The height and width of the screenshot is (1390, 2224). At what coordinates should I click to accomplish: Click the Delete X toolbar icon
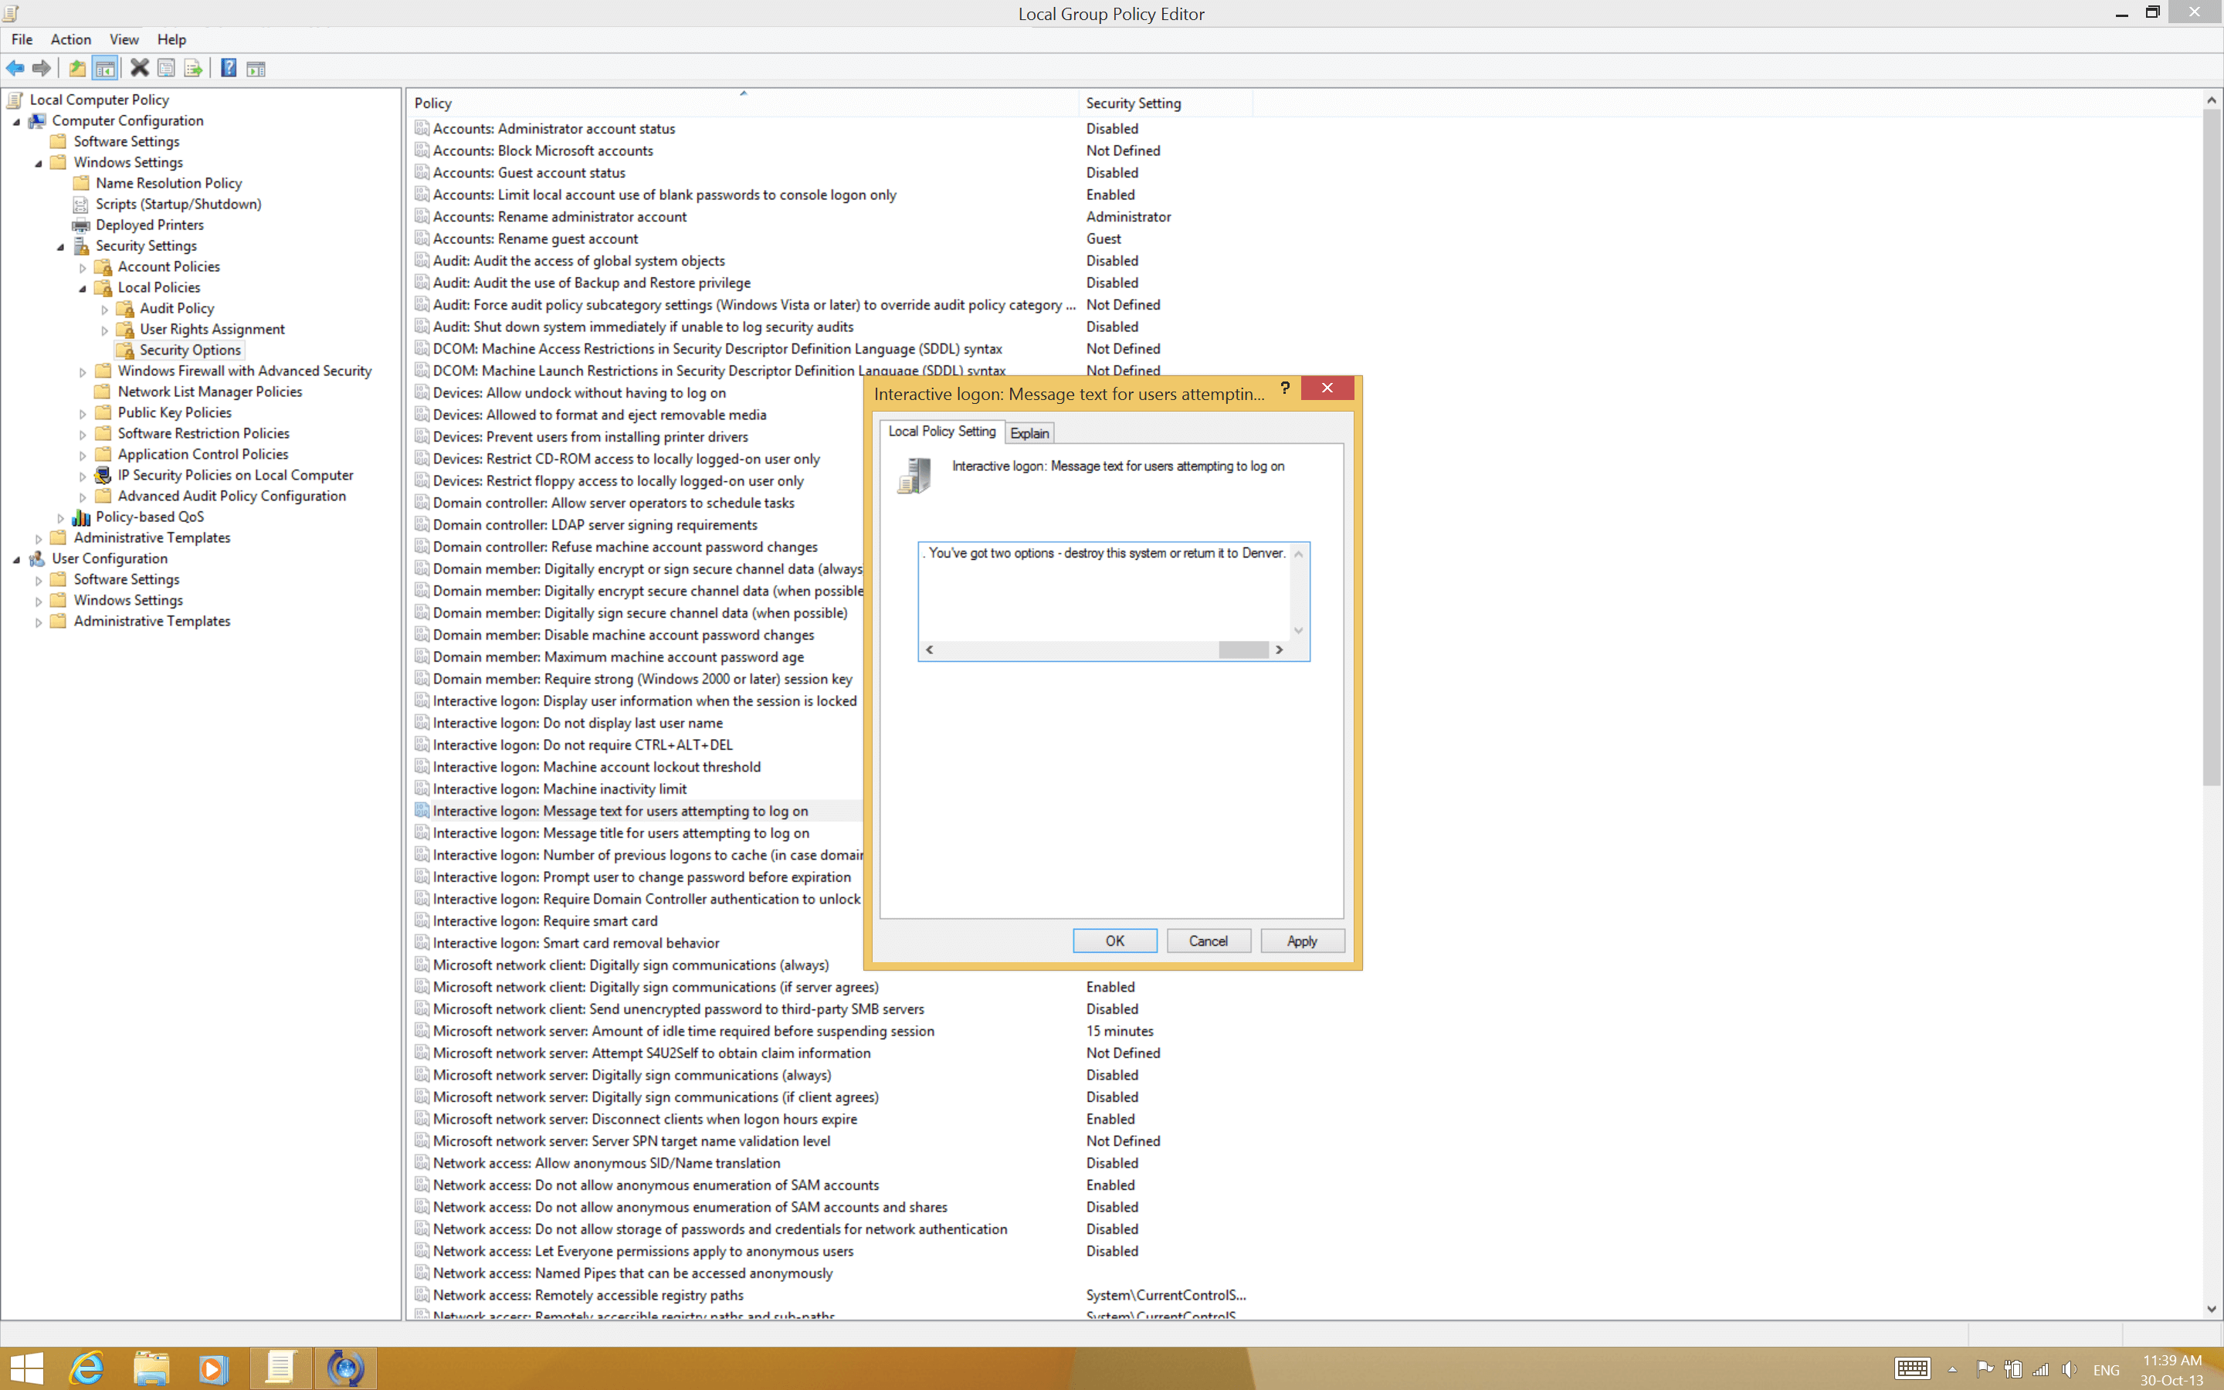(x=140, y=68)
